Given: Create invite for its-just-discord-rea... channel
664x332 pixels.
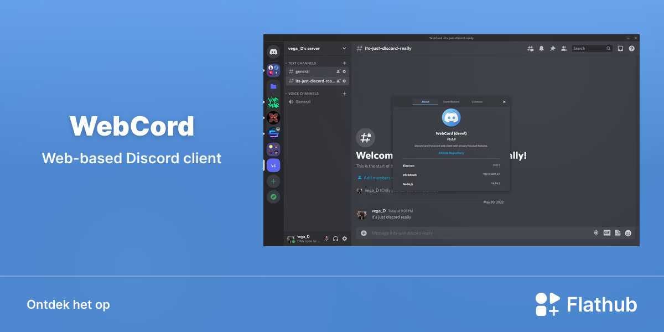Looking at the screenshot, I should (338, 81).
